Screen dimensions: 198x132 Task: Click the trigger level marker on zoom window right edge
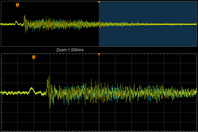pyautogui.click(x=197, y=91)
